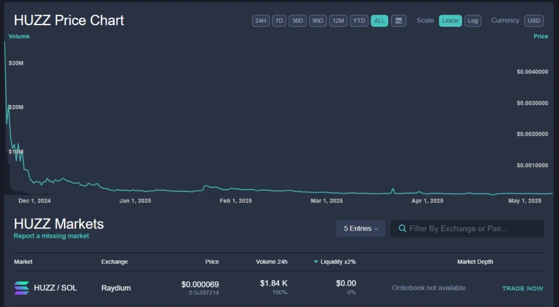
Task: Click the $20M volume axis label
Action: (16, 107)
